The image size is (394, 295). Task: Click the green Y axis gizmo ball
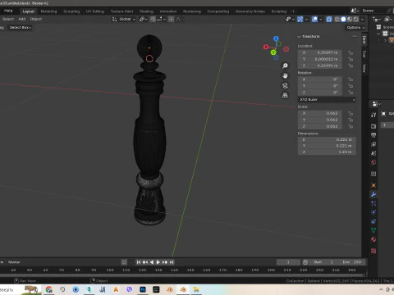click(x=273, y=52)
